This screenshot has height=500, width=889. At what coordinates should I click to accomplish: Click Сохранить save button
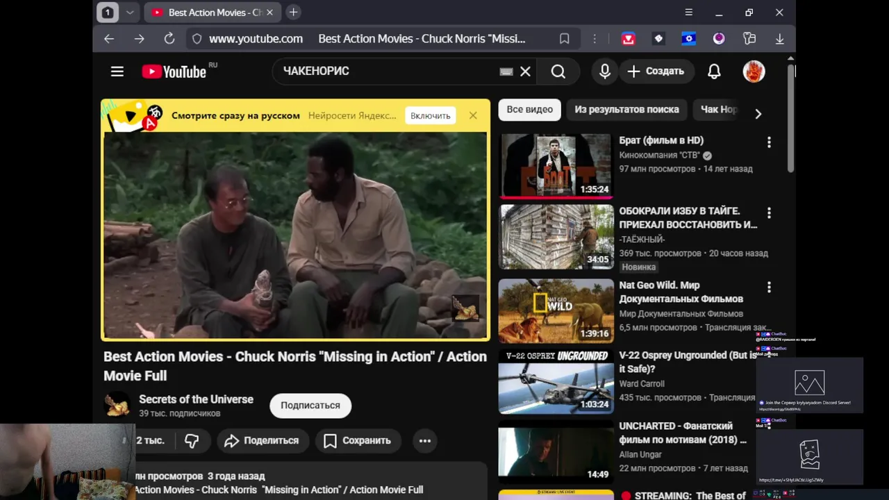[358, 441]
